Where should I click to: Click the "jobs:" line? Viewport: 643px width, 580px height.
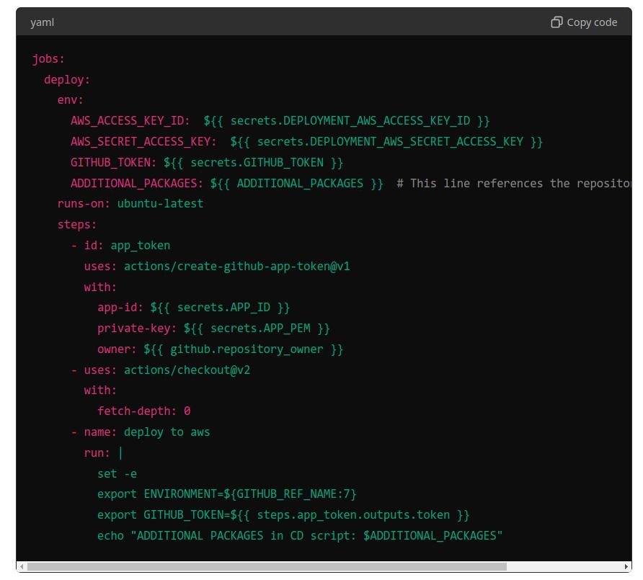point(48,59)
